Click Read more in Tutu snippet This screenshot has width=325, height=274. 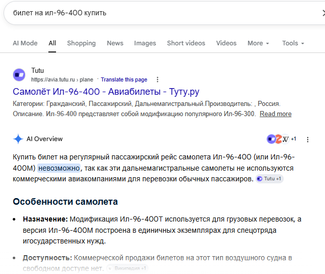tap(276, 114)
